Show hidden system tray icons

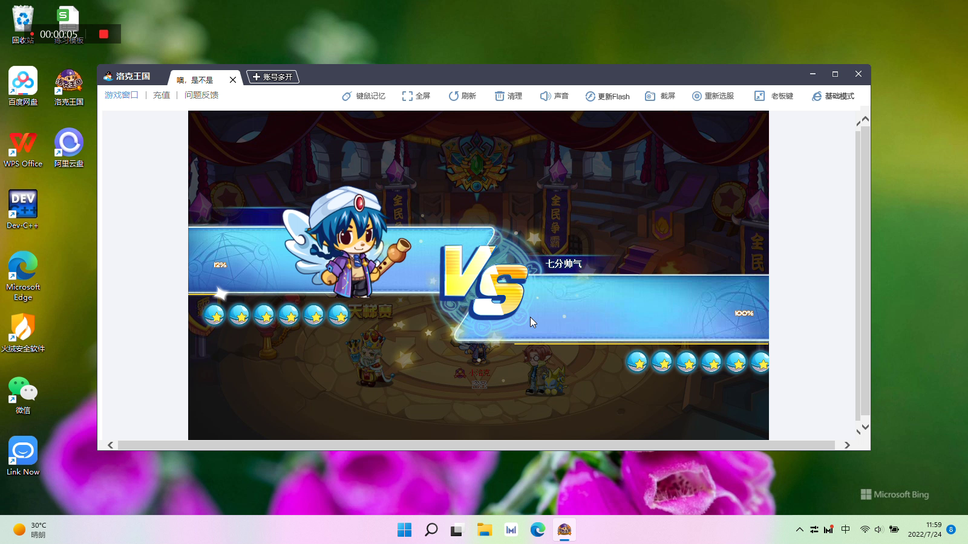[x=800, y=529]
